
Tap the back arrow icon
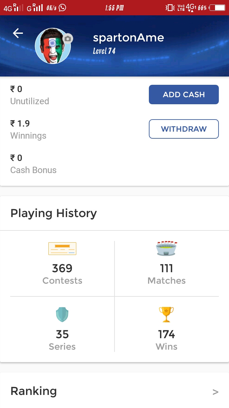tap(18, 33)
